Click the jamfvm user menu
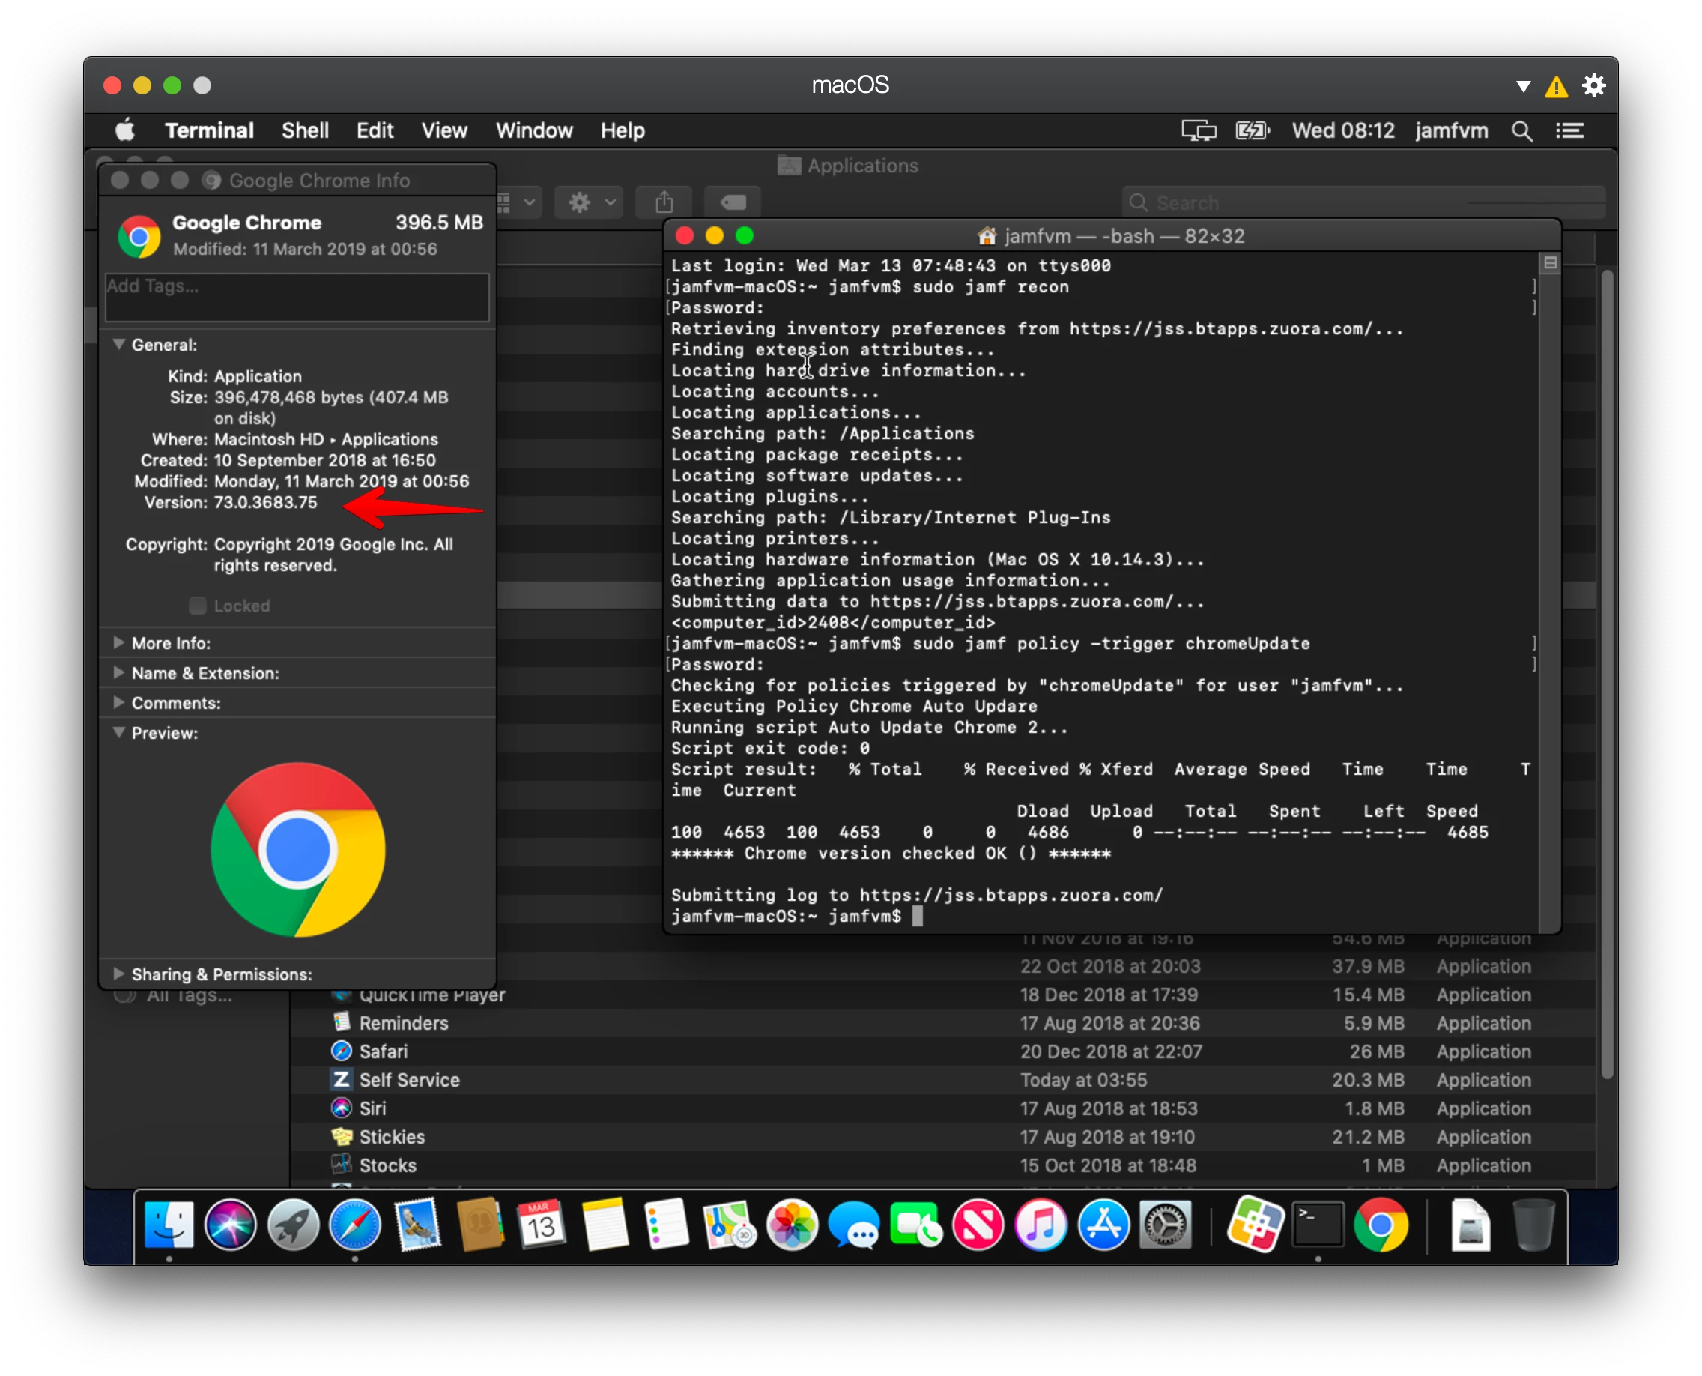1702x1376 pixels. [1452, 131]
